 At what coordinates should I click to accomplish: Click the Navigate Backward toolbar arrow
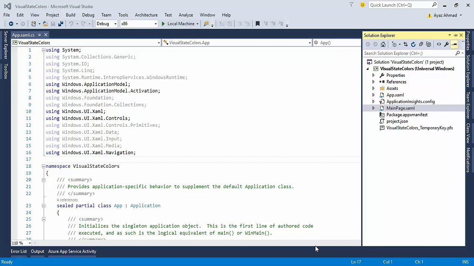[11, 24]
